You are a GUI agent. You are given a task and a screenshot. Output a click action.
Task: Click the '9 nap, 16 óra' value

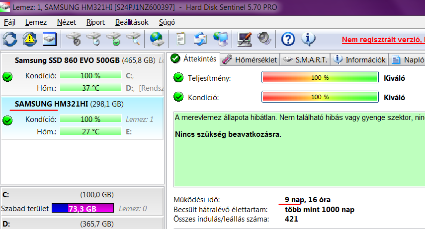click(307, 200)
